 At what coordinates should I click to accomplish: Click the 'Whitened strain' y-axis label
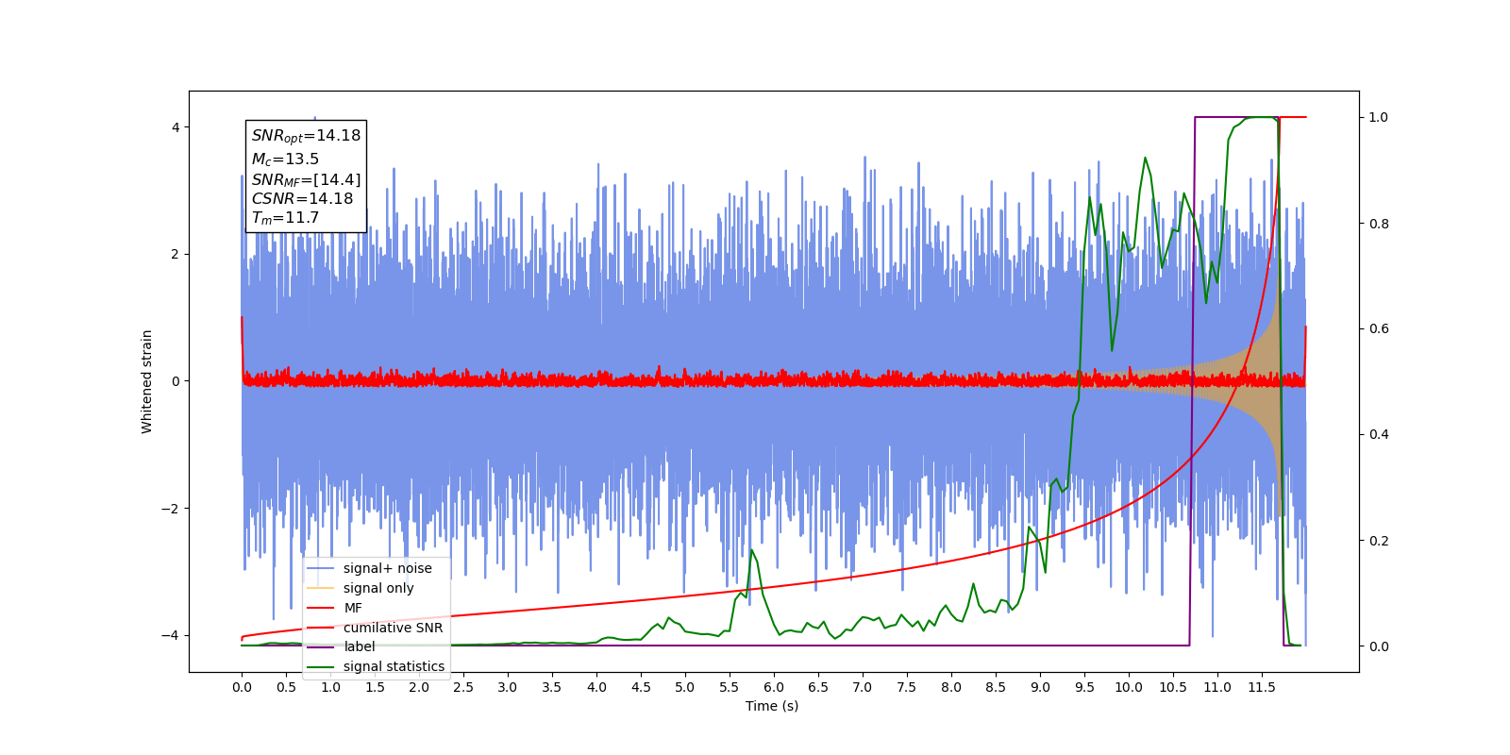[x=147, y=381]
